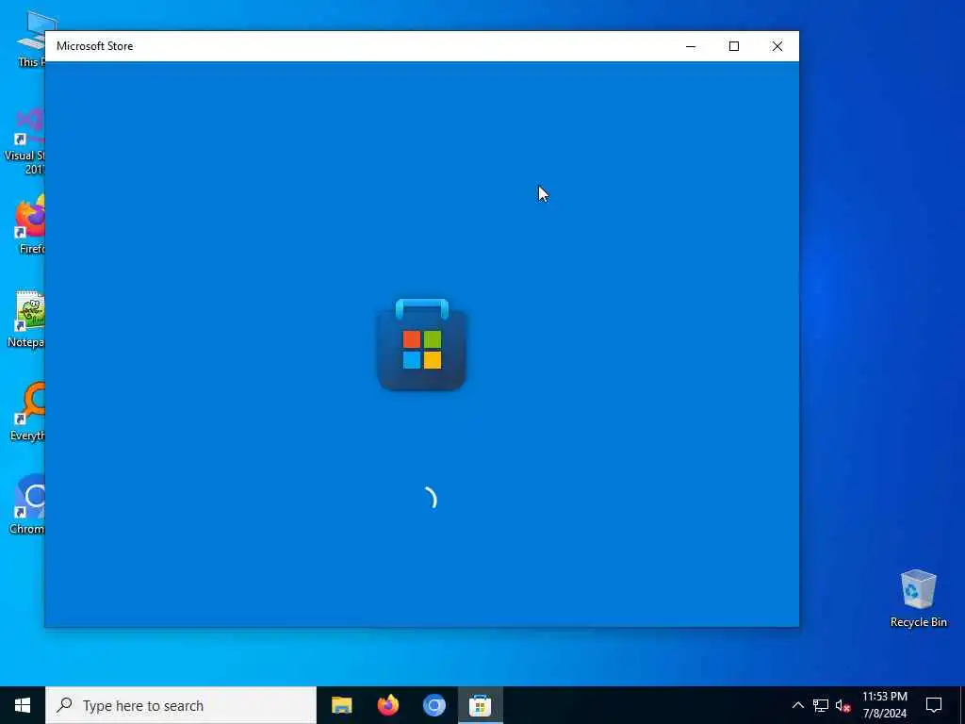This screenshot has height=724, width=965.
Task: Select the Notepad++ desktop shortcut
Action: [26, 319]
